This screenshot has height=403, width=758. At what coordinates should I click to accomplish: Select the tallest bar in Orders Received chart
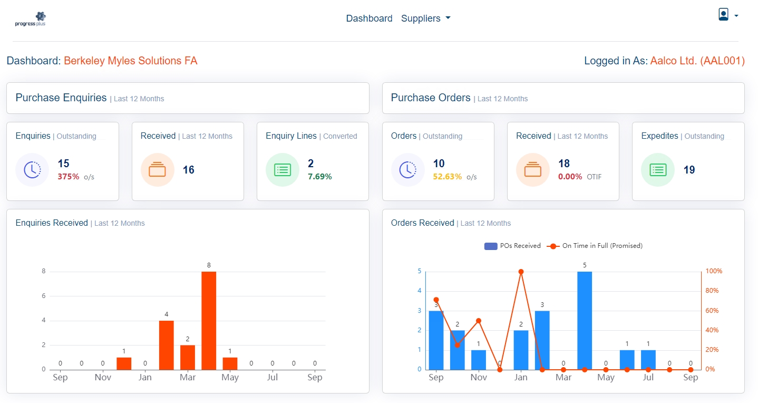585,319
